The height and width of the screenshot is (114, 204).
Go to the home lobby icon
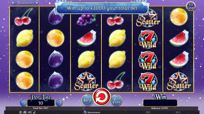tap(25, 112)
